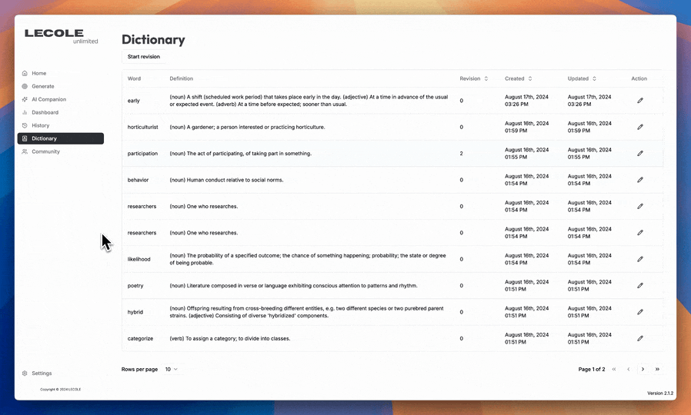Click the pencil icon for 'participation'
The image size is (691, 415).
tap(639, 154)
